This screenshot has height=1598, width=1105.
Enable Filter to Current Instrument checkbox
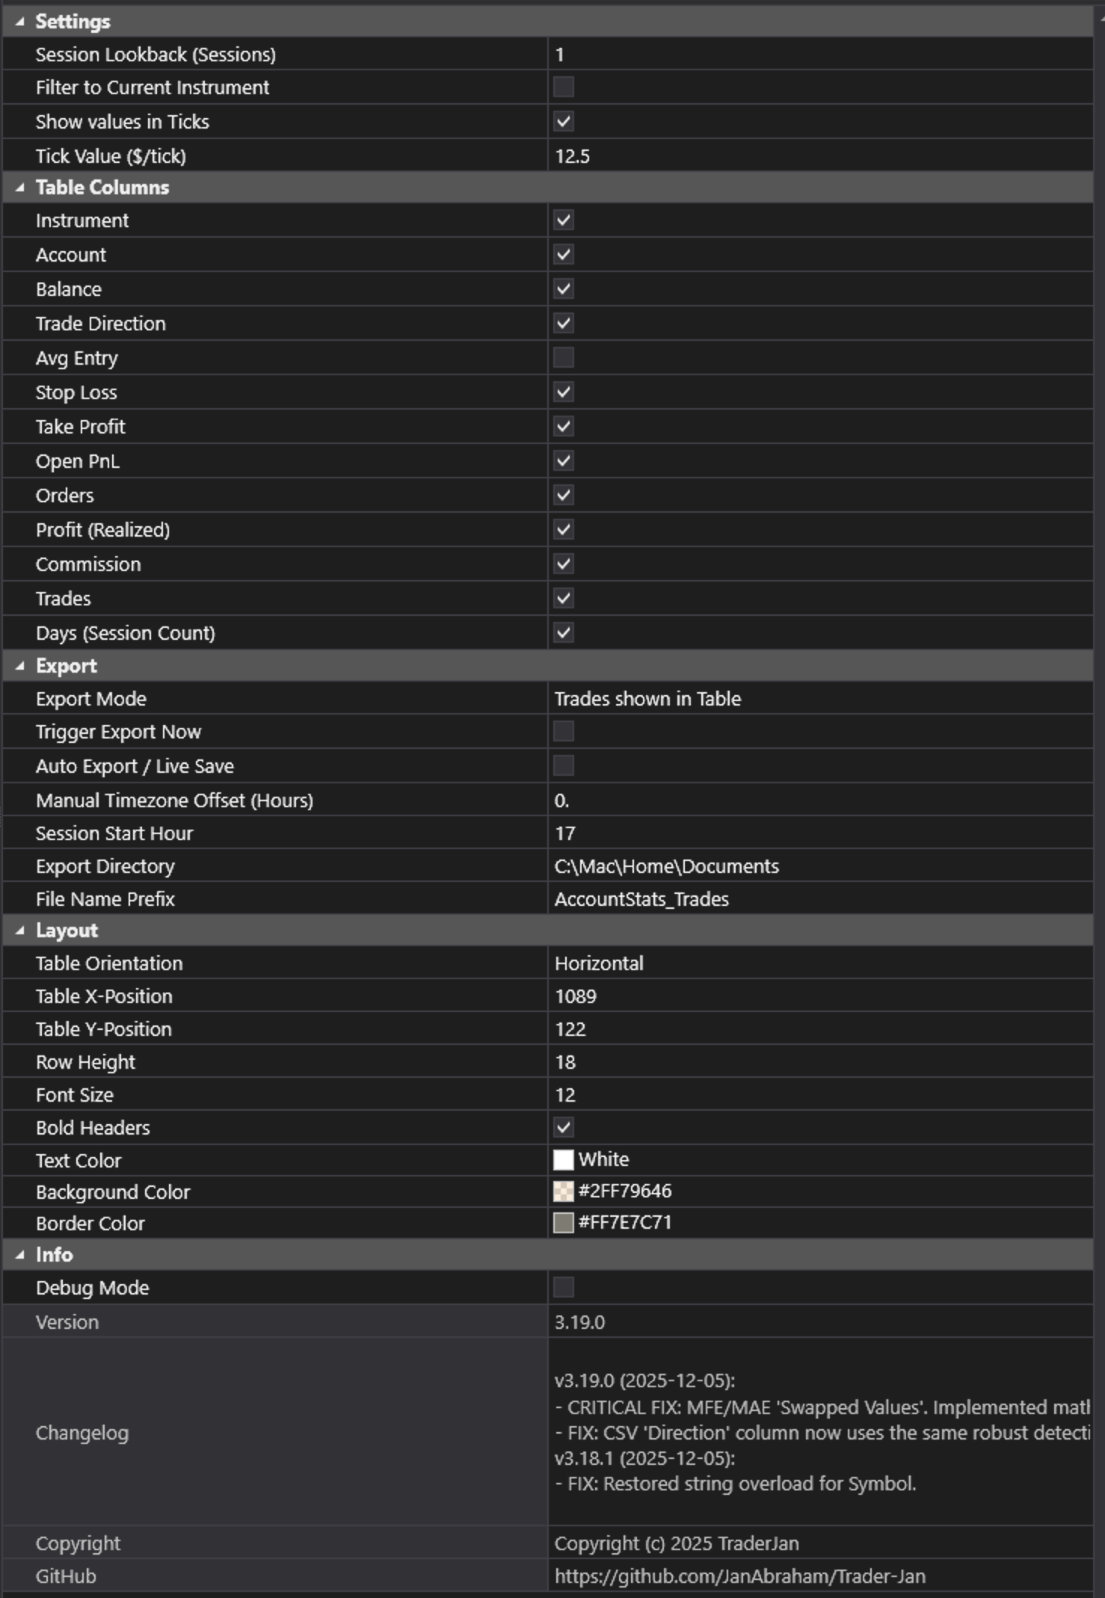click(x=564, y=87)
